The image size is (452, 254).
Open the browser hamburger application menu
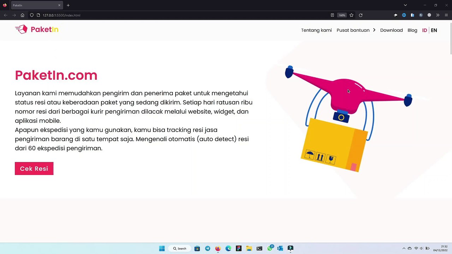point(446,15)
